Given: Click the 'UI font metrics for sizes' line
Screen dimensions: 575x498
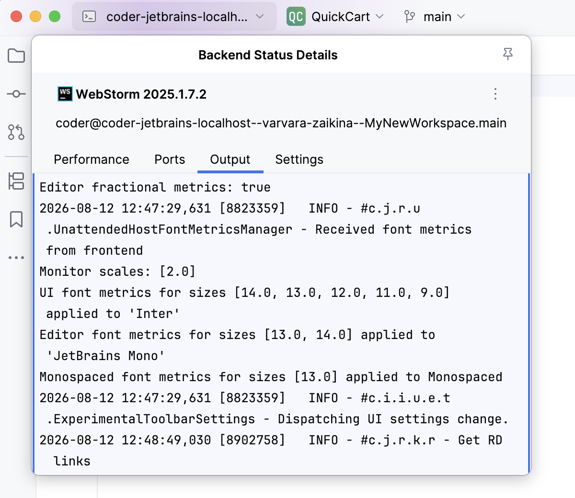Looking at the screenshot, I should pyautogui.click(x=244, y=293).
